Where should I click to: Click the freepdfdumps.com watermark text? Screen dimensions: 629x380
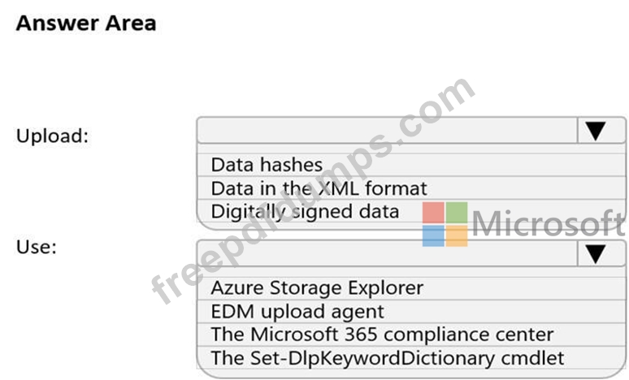(313, 190)
